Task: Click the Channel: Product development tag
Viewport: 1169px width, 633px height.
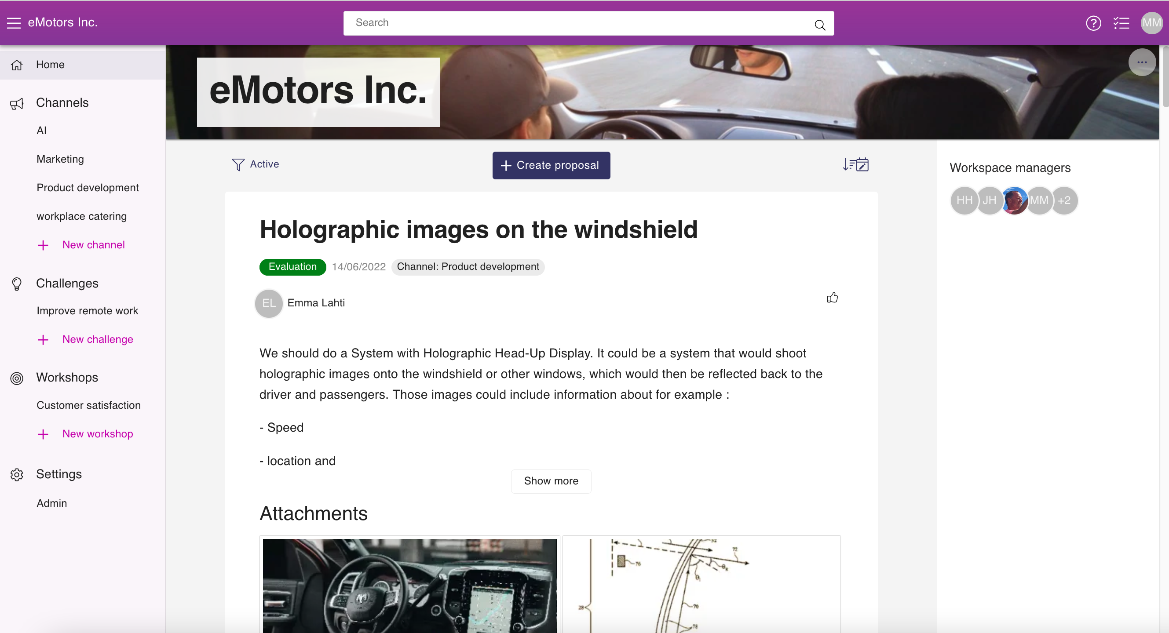Action: (468, 267)
